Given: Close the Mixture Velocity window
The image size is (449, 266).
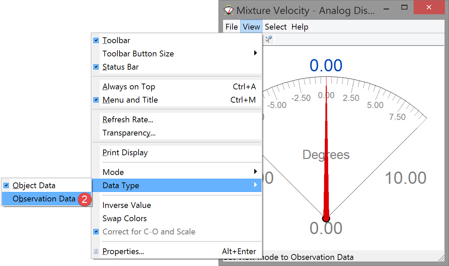Looking at the screenshot, I should coord(429,7).
